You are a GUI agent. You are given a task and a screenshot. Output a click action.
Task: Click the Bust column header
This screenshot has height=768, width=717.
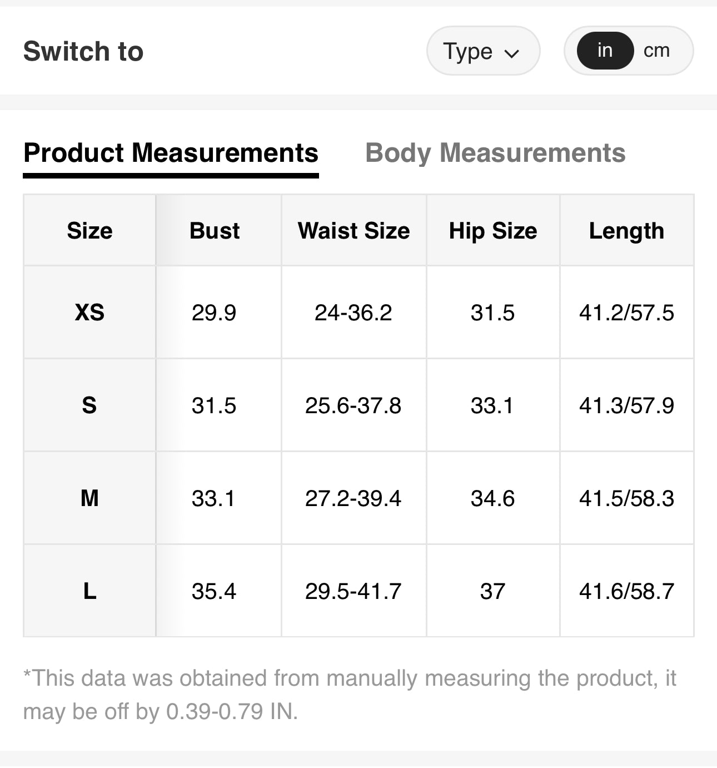pyautogui.click(x=215, y=230)
